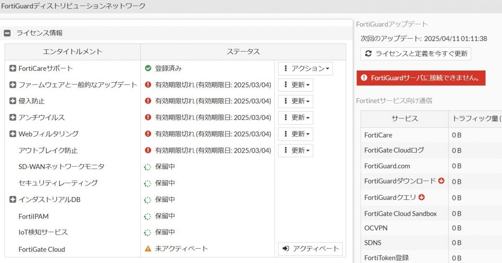Click expired warning icon in アウトブレイク防止 row
This screenshot has height=263, width=502.
pos(148,150)
